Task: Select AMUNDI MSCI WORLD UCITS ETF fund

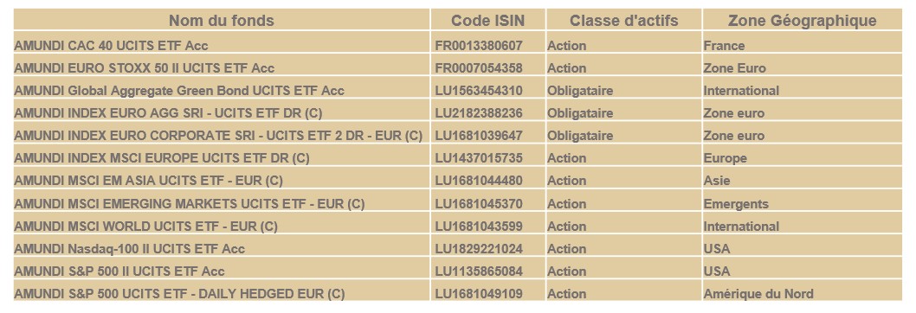Action: (x=145, y=226)
